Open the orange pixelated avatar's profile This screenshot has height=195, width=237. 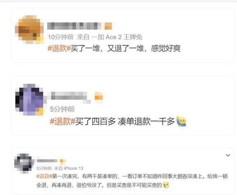29,29
